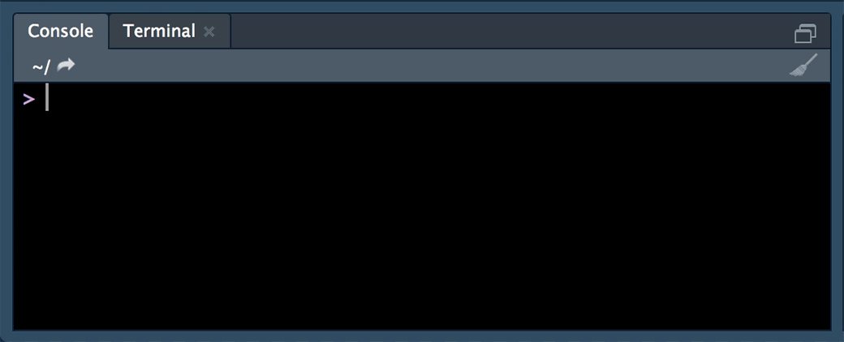844x342 pixels.
Task: Click the ~/ working directory path label
Action: (x=41, y=66)
